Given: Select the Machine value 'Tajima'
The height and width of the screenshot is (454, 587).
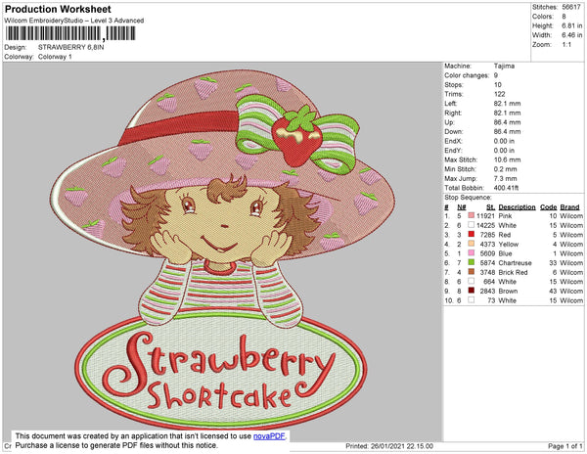Looking at the screenshot, I should click(504, 66).
